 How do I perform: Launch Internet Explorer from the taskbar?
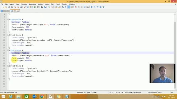[11, 97]
